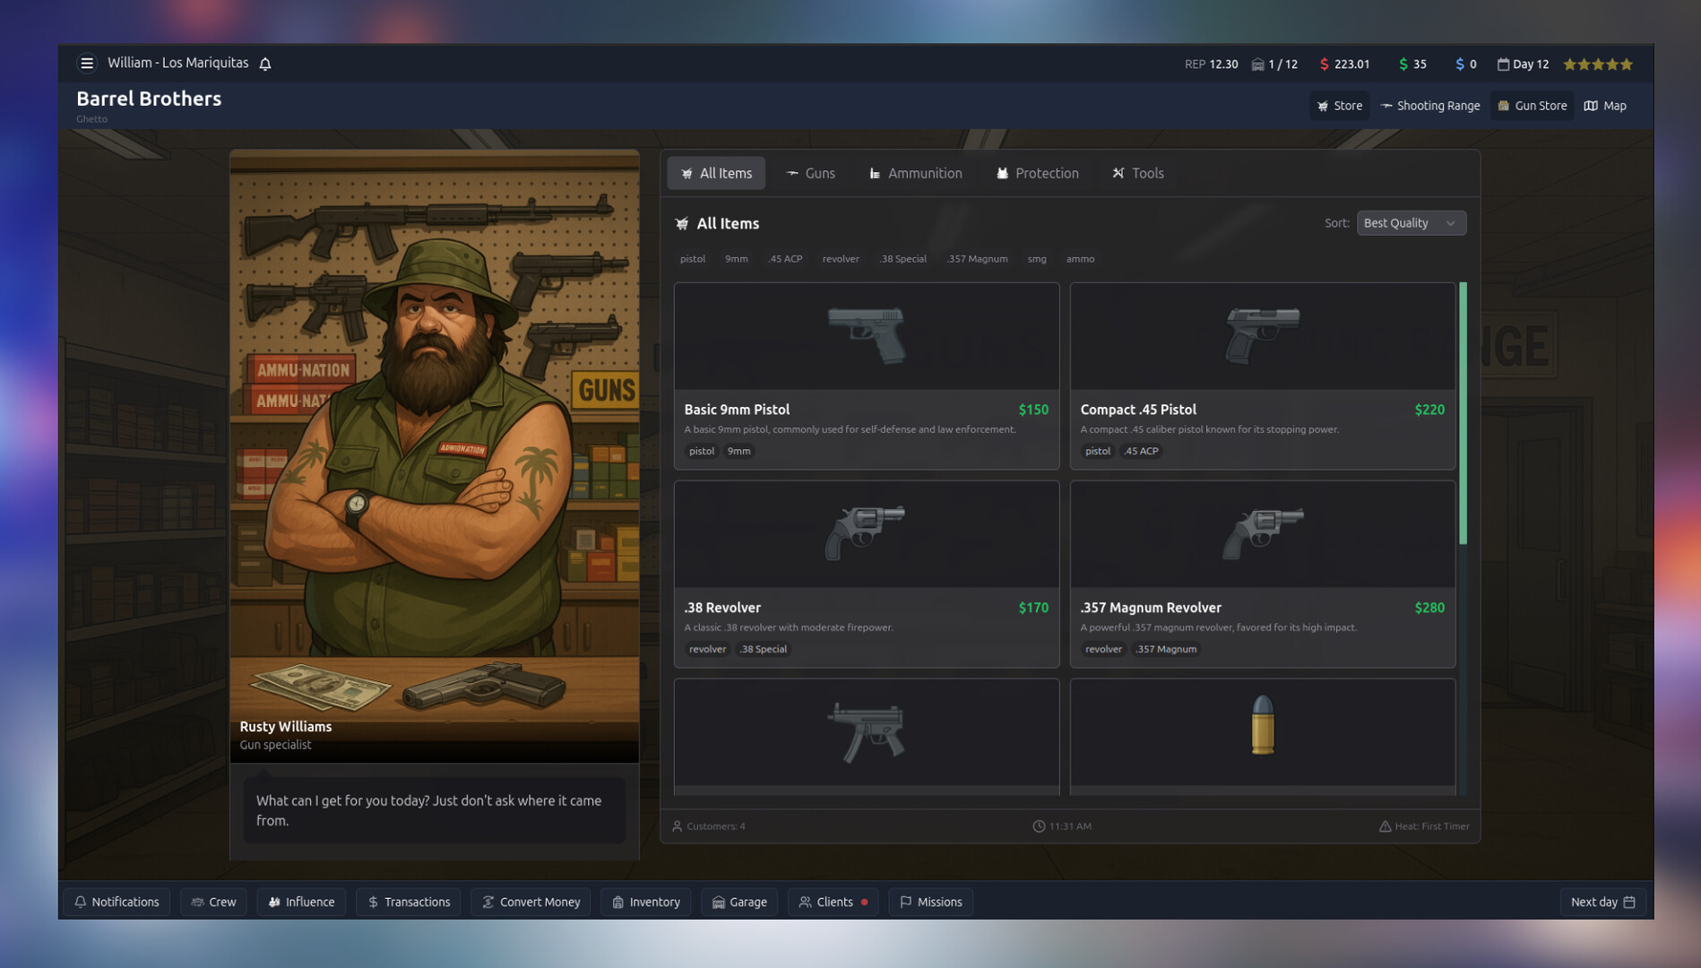This screenshot has height=968, width=1701.
Task: Visit the Shooting Range
Action: (x=1429, y=105)
